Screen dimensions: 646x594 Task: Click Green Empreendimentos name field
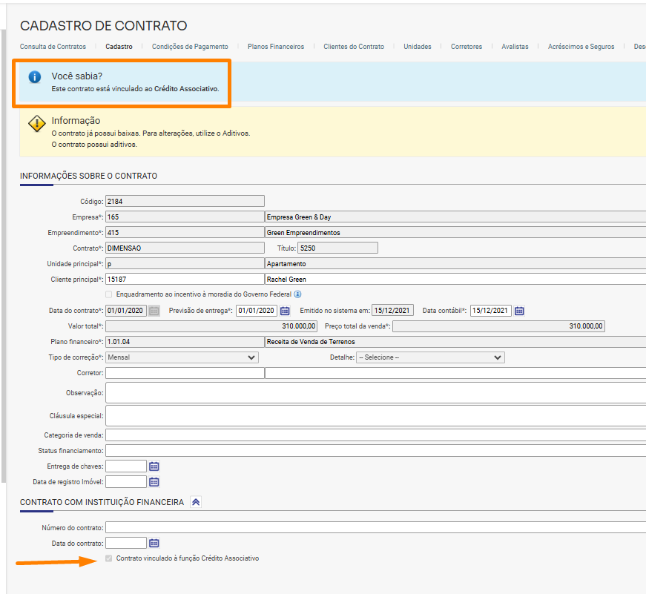tap(455, 232)
